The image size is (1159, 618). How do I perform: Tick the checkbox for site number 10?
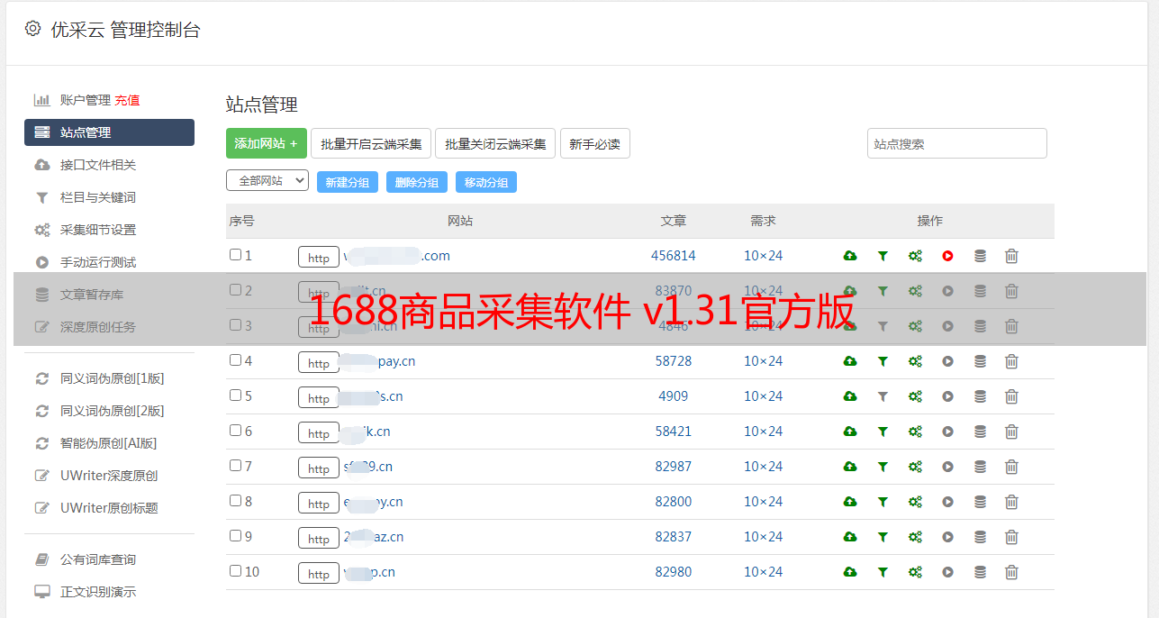[235, 571]
